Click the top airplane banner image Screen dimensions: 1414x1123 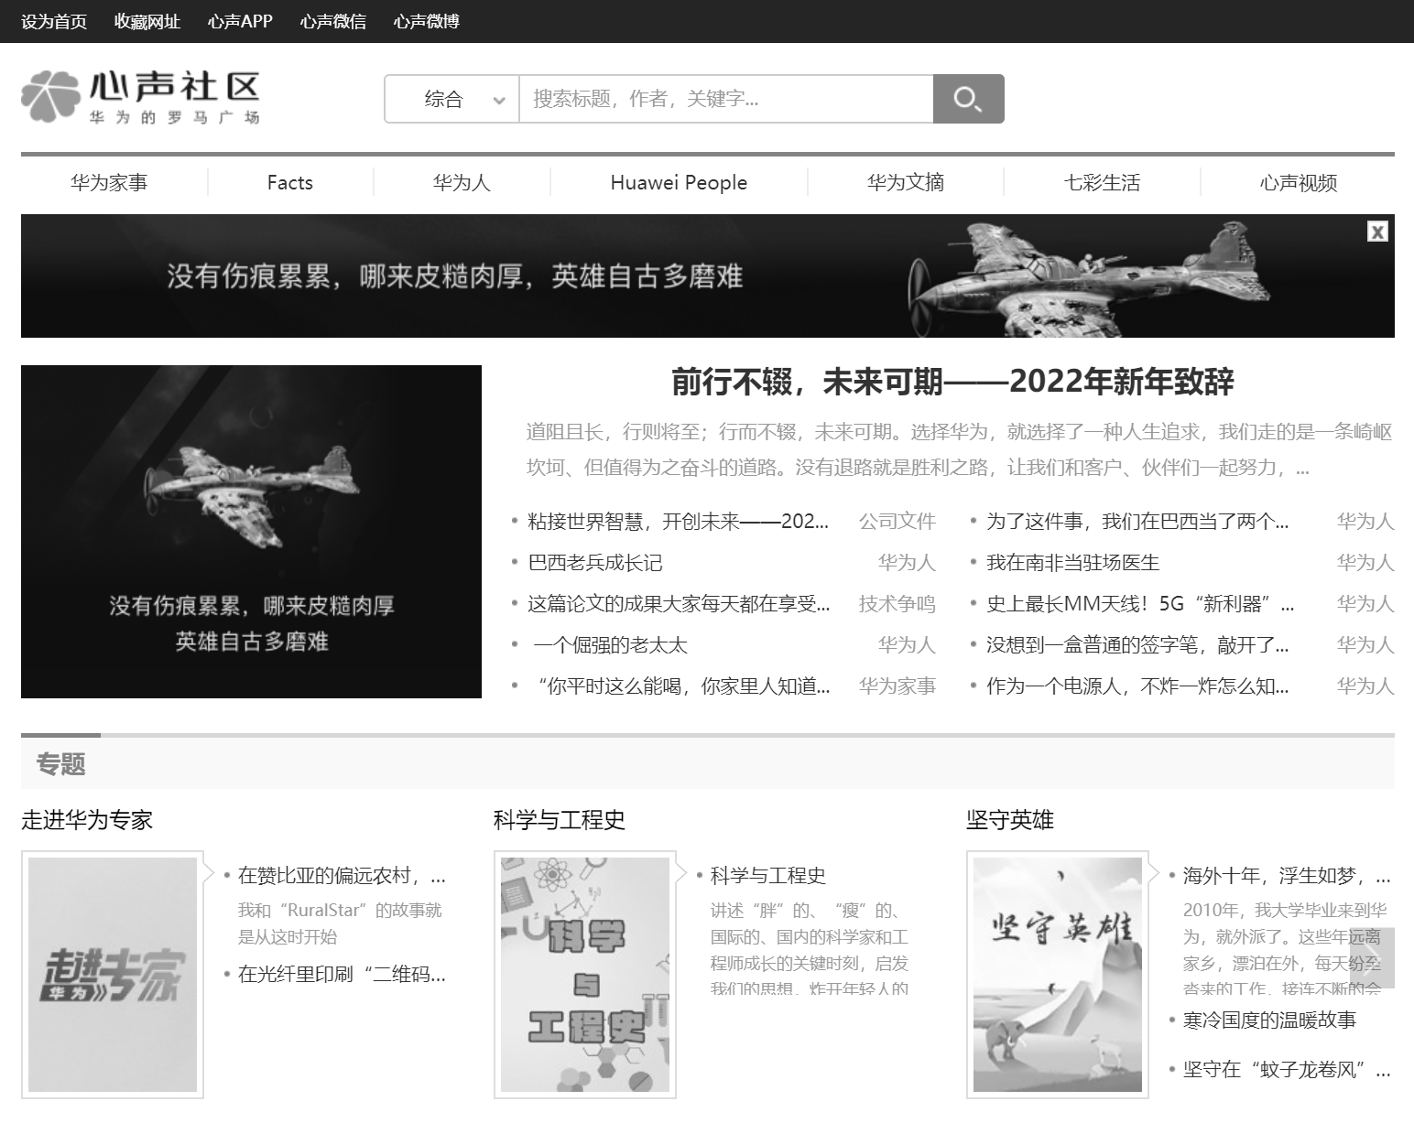pos(708,275)
